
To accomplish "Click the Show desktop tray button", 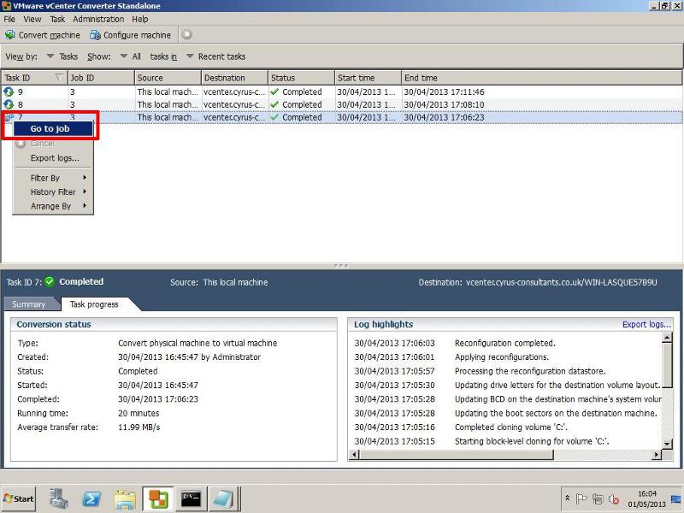I will 676,498.
